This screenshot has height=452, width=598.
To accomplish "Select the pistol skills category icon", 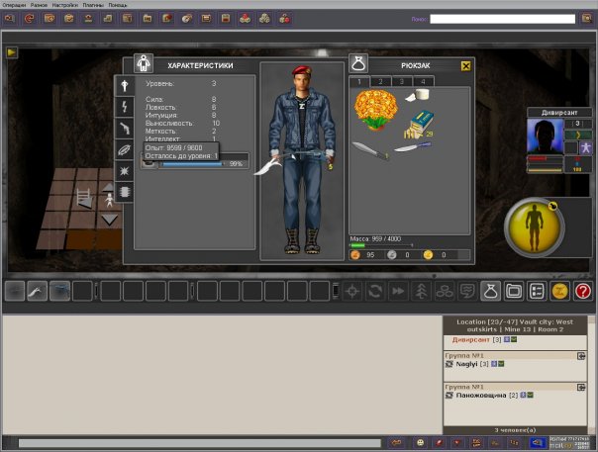I will coord(125,128).
